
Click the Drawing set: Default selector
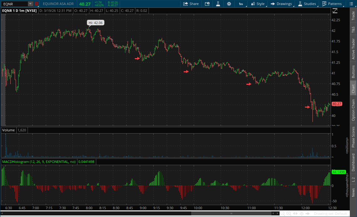pyautogui.click(x=330, y=214)
